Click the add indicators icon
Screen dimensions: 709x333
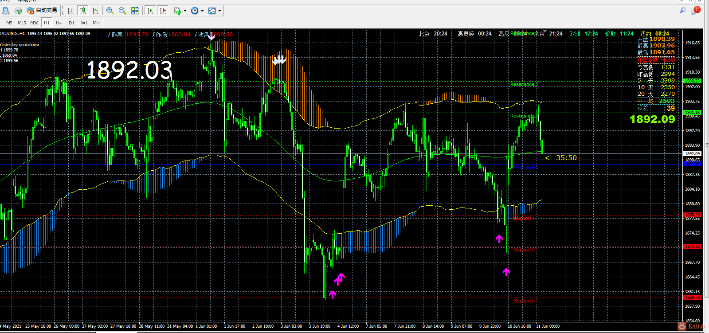point(178,11)
